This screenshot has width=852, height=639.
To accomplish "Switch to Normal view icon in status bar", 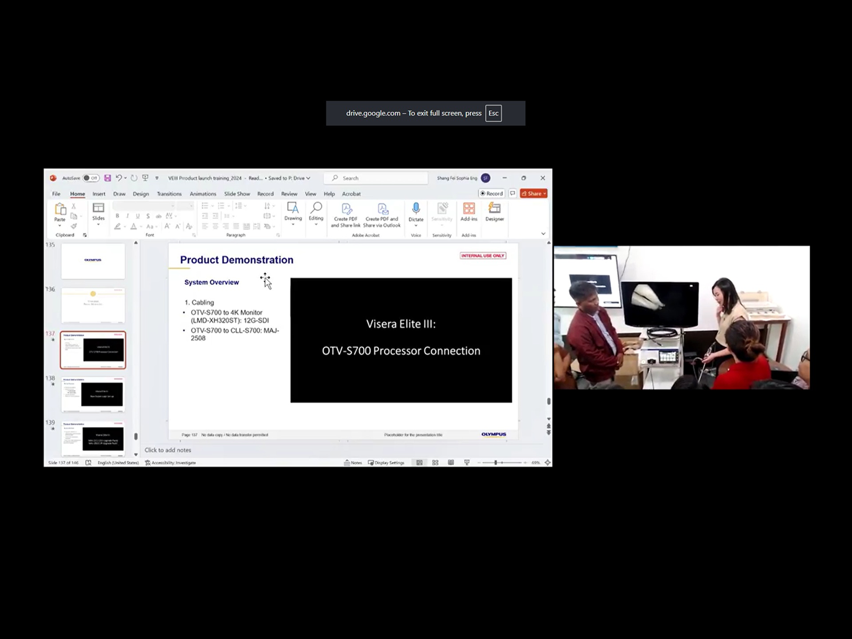I will click(x=420, y=463).
